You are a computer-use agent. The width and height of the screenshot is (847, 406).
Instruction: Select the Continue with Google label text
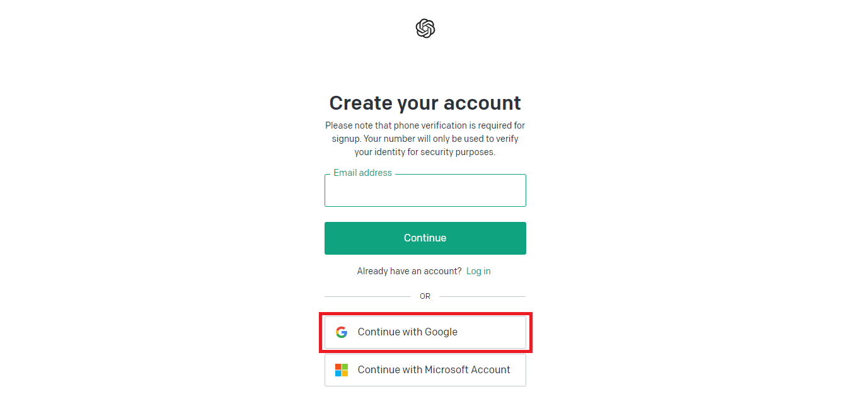[408, 332]
